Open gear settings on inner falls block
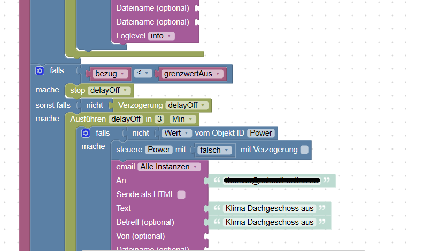Viewport: 446px width, 251px height. click(86, 133)
